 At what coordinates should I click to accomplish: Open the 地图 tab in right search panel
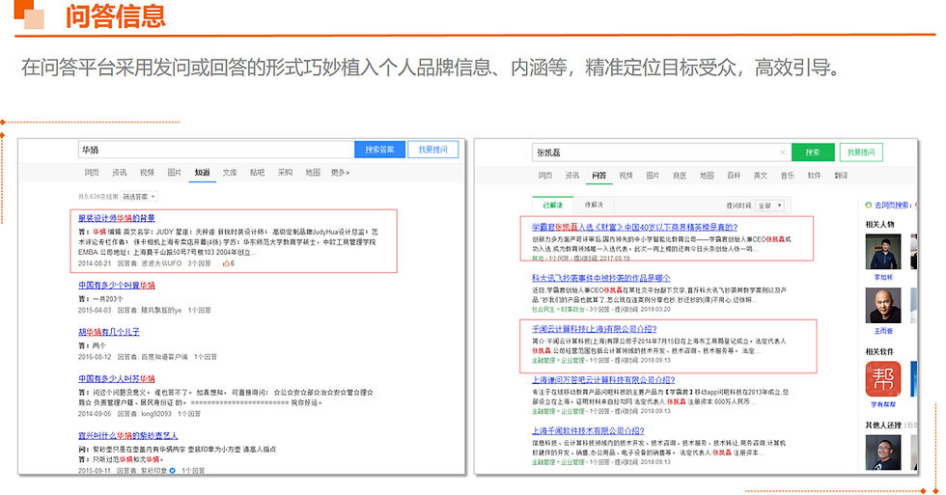point(707,176)
